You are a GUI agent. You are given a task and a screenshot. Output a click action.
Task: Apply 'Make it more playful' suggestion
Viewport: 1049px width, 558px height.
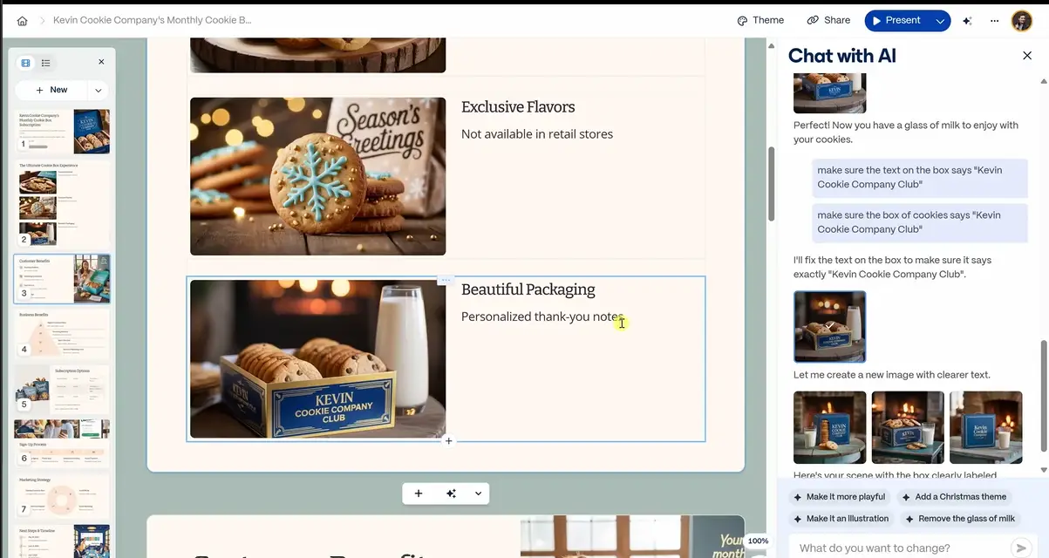(x=839, y=497)
